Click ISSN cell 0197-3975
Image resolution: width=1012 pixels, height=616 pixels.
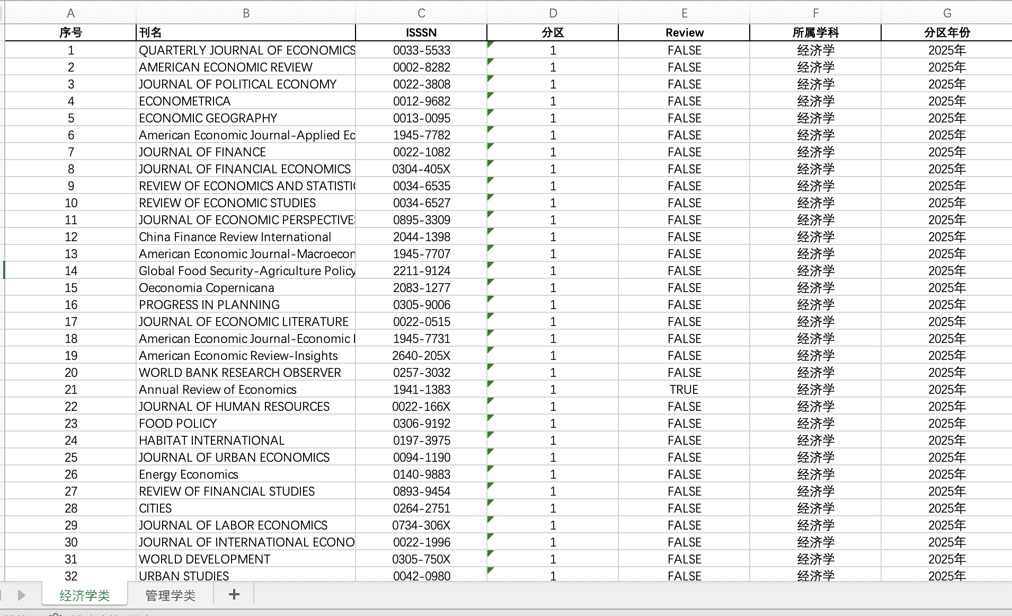[421, 440]
